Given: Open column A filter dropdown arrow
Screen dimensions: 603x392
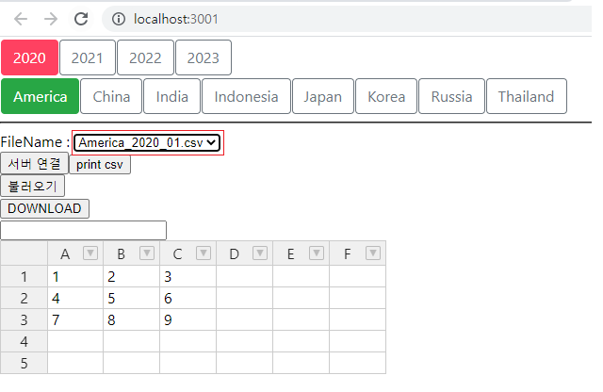Looking at the screenshot, I should tap(90, 253).
